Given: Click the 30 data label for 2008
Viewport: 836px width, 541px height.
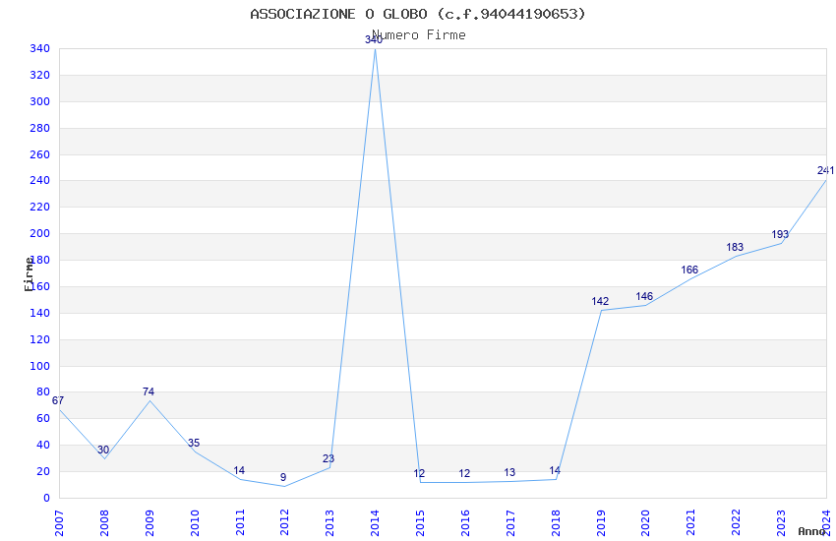Looking at the screenshot, I should [x=103, y=450].
